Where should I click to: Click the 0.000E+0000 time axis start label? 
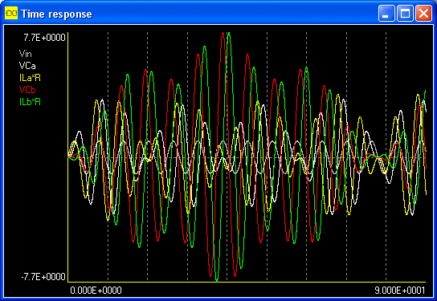(x=96, y=291)
